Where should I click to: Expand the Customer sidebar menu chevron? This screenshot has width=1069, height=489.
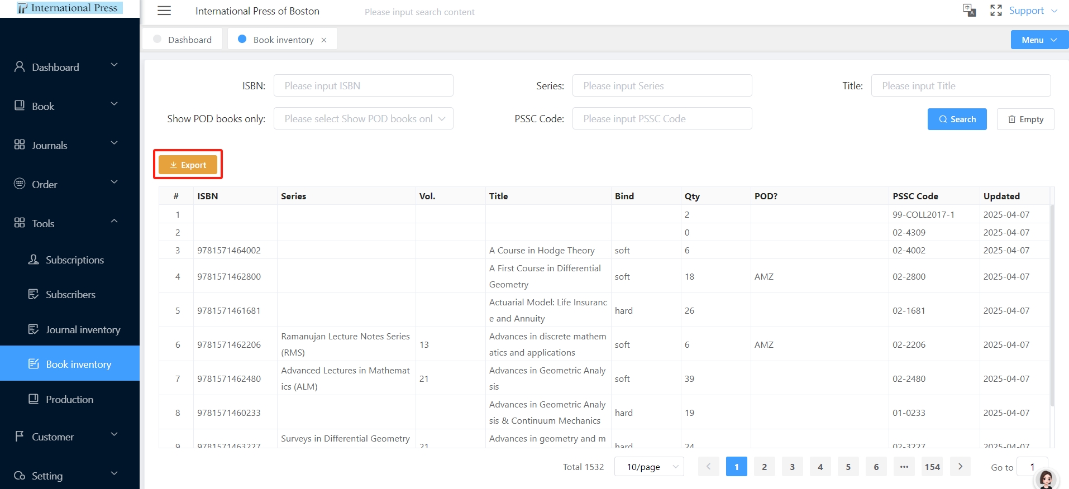click(114, 435)
